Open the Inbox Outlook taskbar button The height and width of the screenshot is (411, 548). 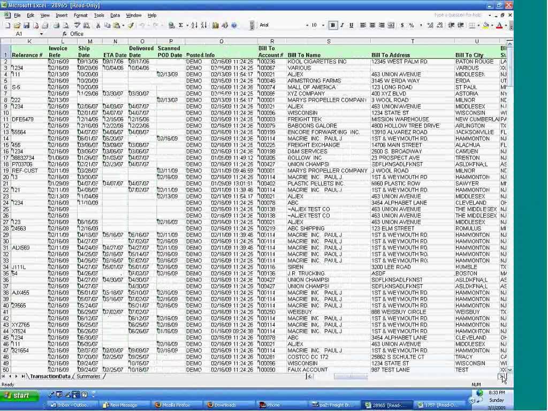[x=72, y=405]
